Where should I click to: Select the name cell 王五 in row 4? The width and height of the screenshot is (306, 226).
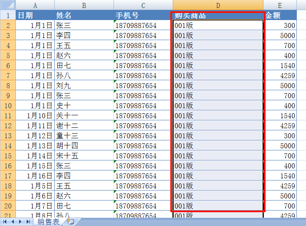click(x=84, y=45)
